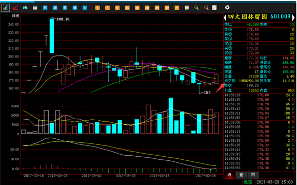This screenshot has height=185, width=297.
Task: Zoom in with the green magnifier
Action: (196, 8)
